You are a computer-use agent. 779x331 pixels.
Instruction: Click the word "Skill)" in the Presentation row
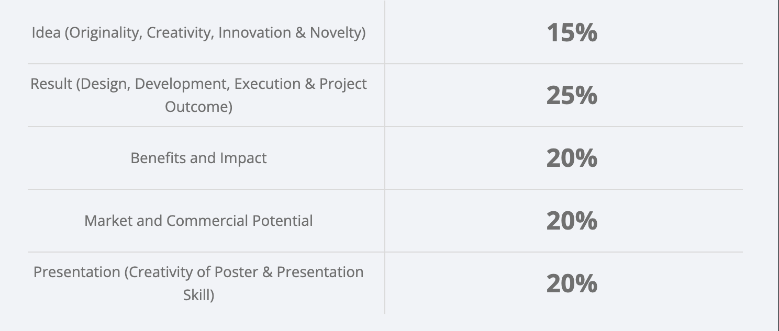pyautogui.click(x=198, y=295)
